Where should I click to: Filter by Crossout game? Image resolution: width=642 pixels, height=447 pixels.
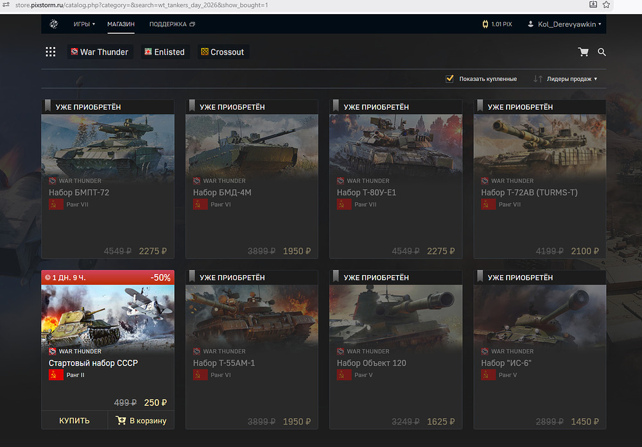(x=223, y=52)
